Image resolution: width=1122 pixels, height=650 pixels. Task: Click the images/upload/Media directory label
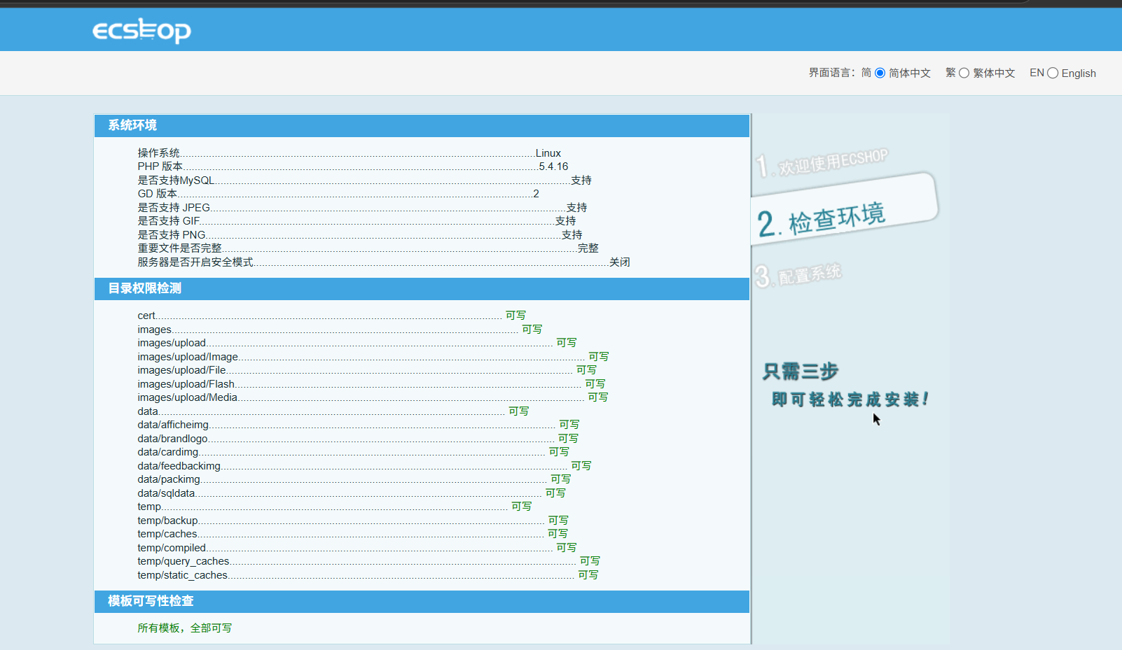point(187,397)
